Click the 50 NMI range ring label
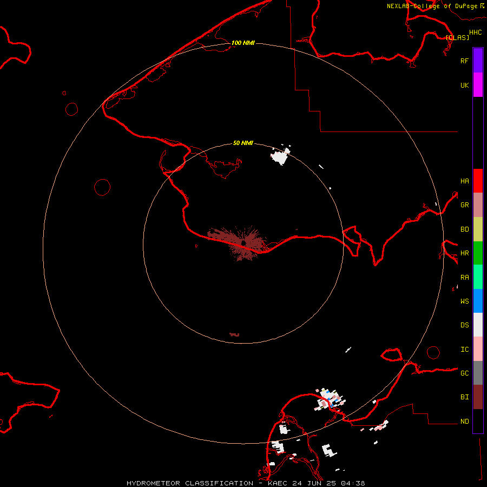Screen dimensions: 487x487 243,143
